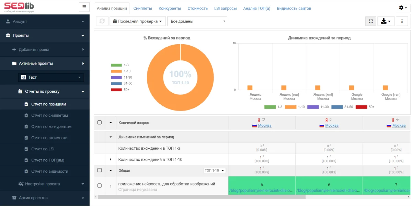Check the Общая group checkbox
The image size is (412, 206).
tap(100, 170)
